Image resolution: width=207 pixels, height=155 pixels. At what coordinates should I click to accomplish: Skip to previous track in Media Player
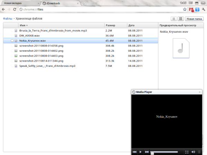click(135, 152)
